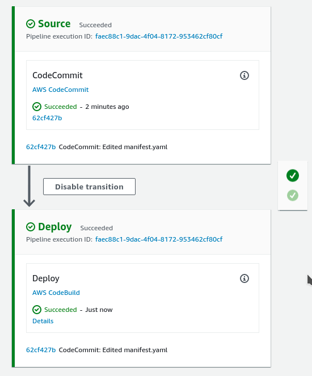Screen dimensions: 312x376
Task: Click the dark green checkmark in minimap
Action: click(x=293, y=176)
